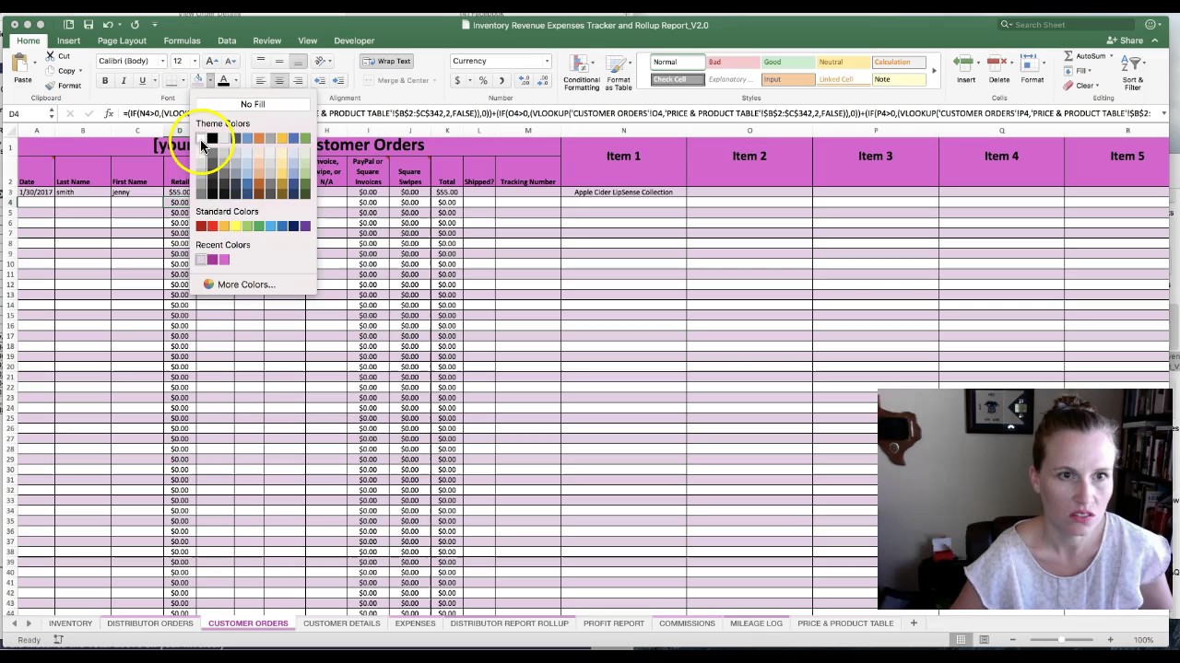Screen dimensions: 1180x663
Task: Apply the Bad cell style
Action: coord(732,62)
